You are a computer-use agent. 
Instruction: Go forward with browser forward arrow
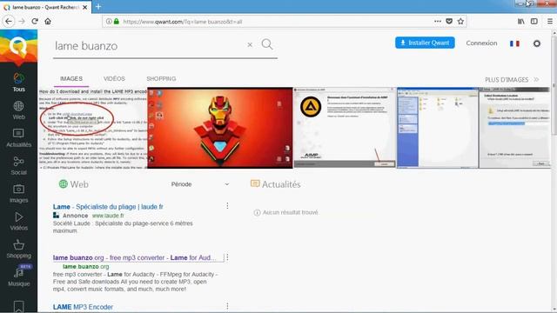(22, 21)
